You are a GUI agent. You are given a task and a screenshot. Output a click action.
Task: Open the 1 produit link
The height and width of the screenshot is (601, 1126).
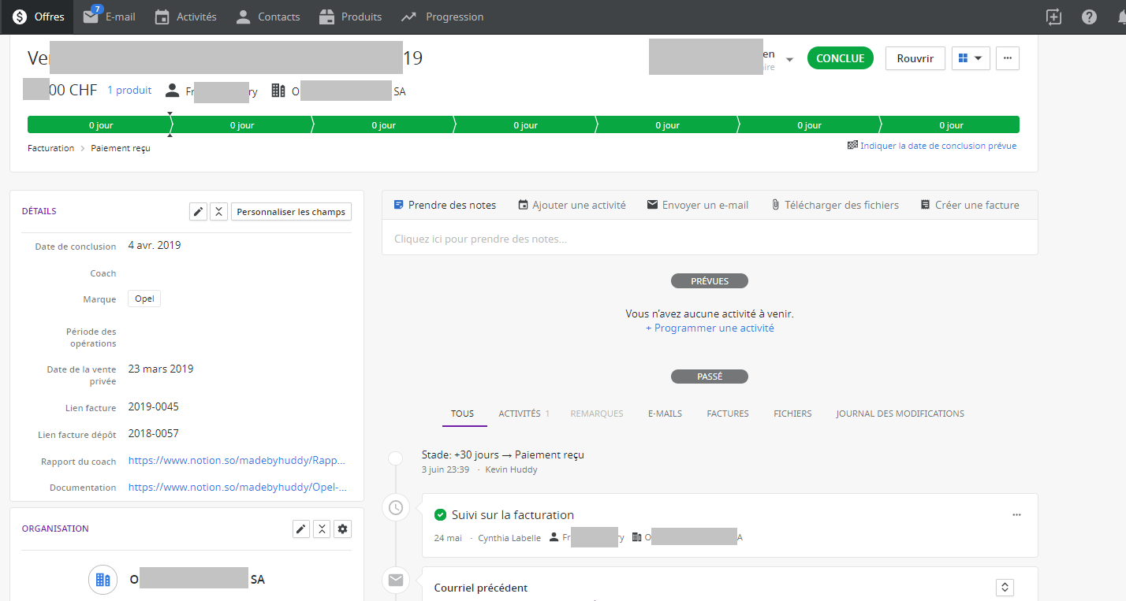[129, 91]
